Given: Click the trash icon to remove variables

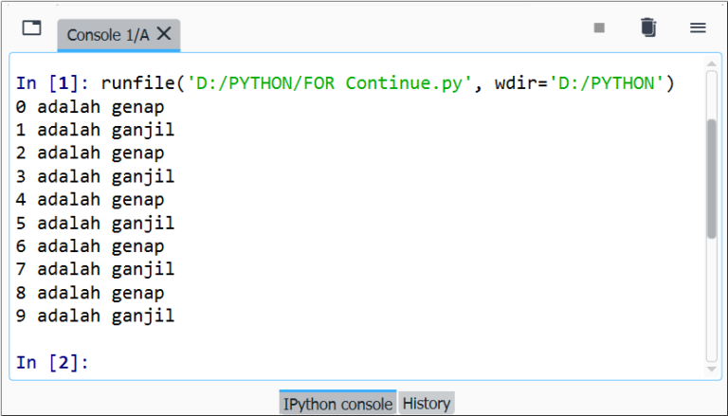Looking at the screenshot, I should (x=648, y=28).
